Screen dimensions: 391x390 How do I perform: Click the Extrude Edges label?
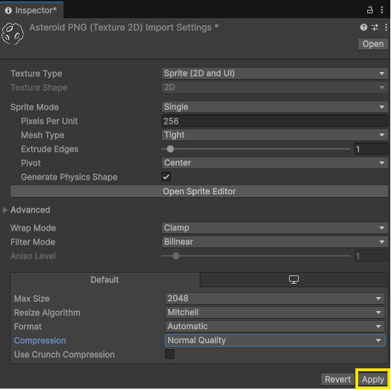pyautogui.click(x=50, y=149)
